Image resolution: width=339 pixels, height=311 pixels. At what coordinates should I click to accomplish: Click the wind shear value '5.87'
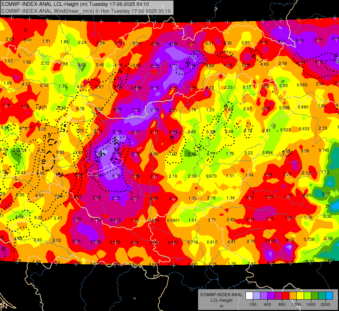99,87
